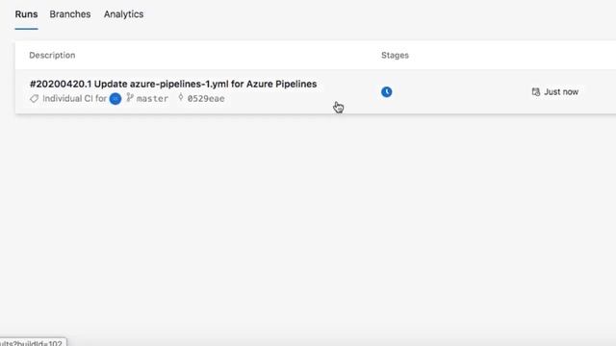Click the blue in-progress clock stage icon
Image resolution: width=616 pixels, height=346 pixels.
click(387, 92)
